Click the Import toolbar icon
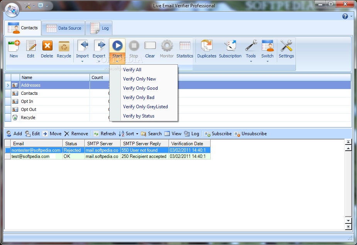 coord(83,46)
